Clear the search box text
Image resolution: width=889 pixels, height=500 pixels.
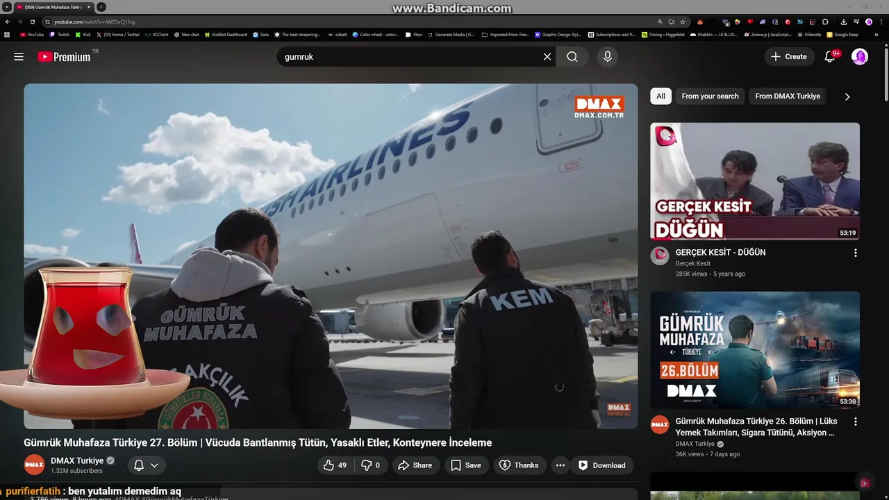[x=547, y=57]
